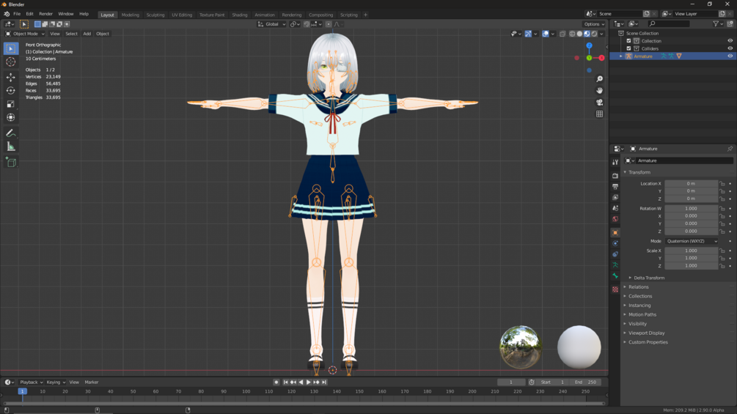Open the Scene properties tab

click(x=615, y=208)
